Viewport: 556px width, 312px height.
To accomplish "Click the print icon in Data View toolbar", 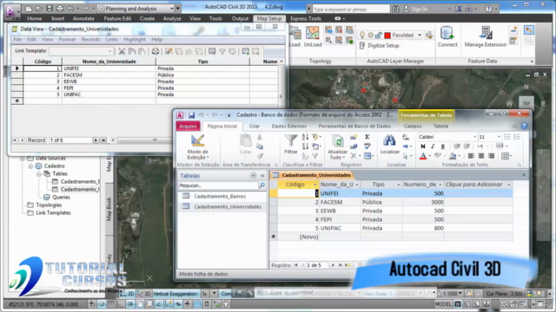I will (156, 52).
